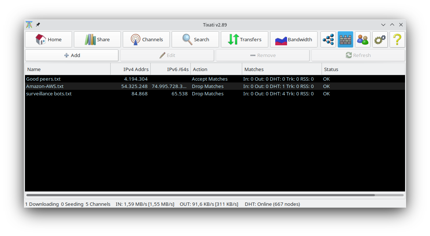
Task: Open Help with the question mark icon
Action: pos(397,39)
